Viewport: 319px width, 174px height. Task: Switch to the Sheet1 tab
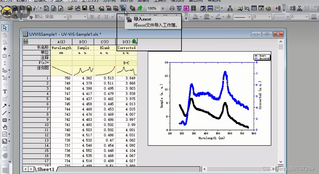46,169
